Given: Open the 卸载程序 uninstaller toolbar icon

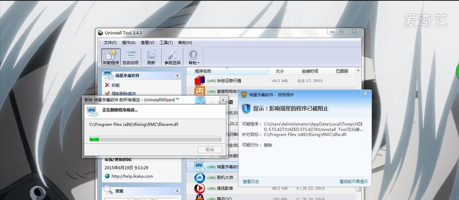Looking at the screenshot, I should pyautogui.click(x=111, y=57).
